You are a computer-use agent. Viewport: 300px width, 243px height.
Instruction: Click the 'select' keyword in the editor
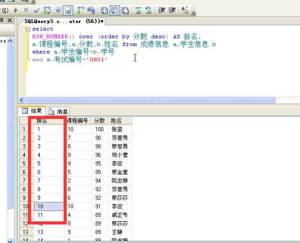tap(43, 29)
